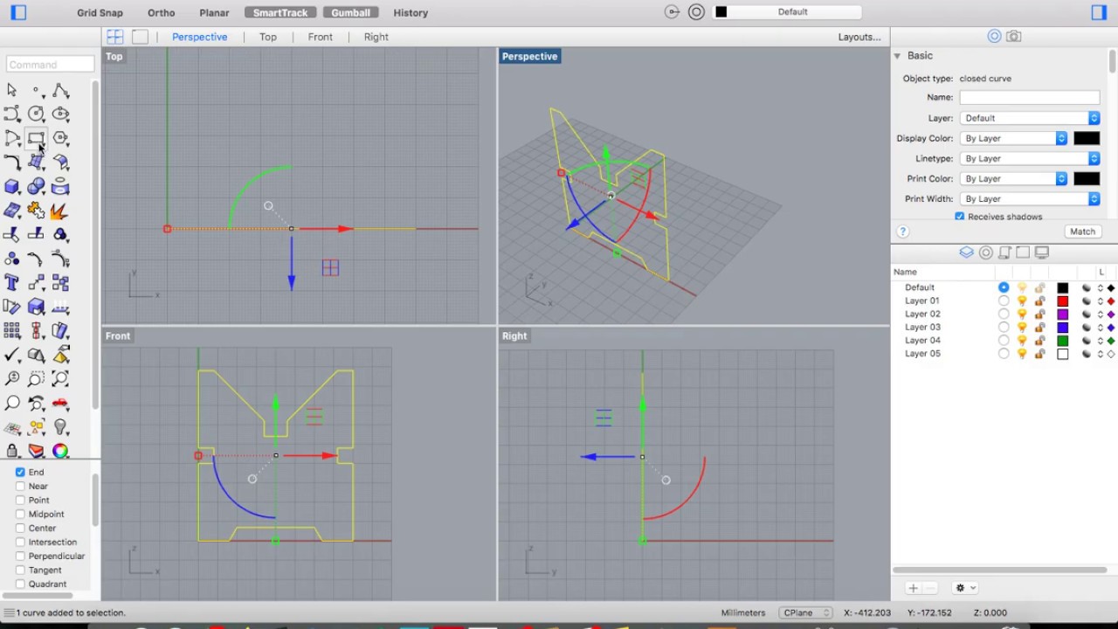Select the cylinder pipe solid tool
1118x629 pixels.
pos(60,186)
